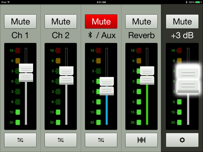
Task: Select master upper glowing fader handle
Action: 188,73
